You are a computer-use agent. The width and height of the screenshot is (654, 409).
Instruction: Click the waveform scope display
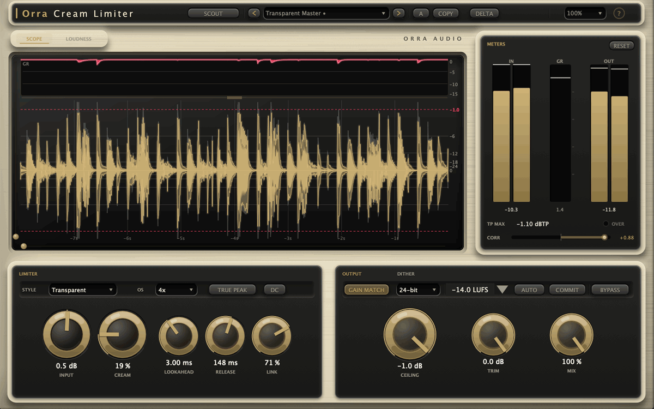coord(234,170)
